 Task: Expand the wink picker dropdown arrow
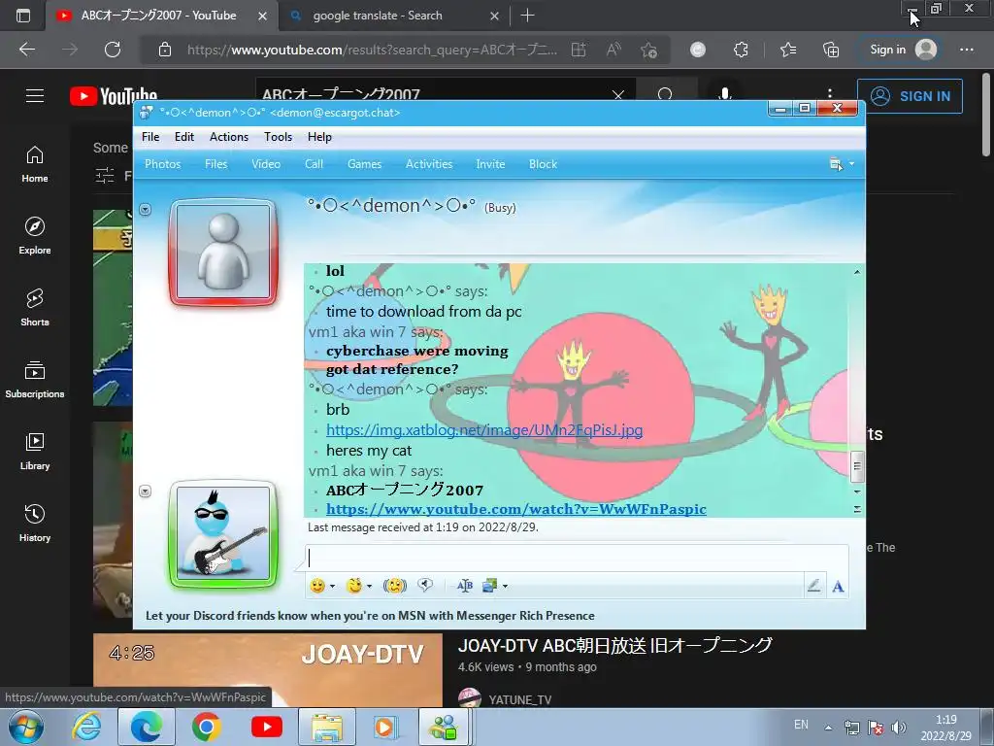pos(369,586)
